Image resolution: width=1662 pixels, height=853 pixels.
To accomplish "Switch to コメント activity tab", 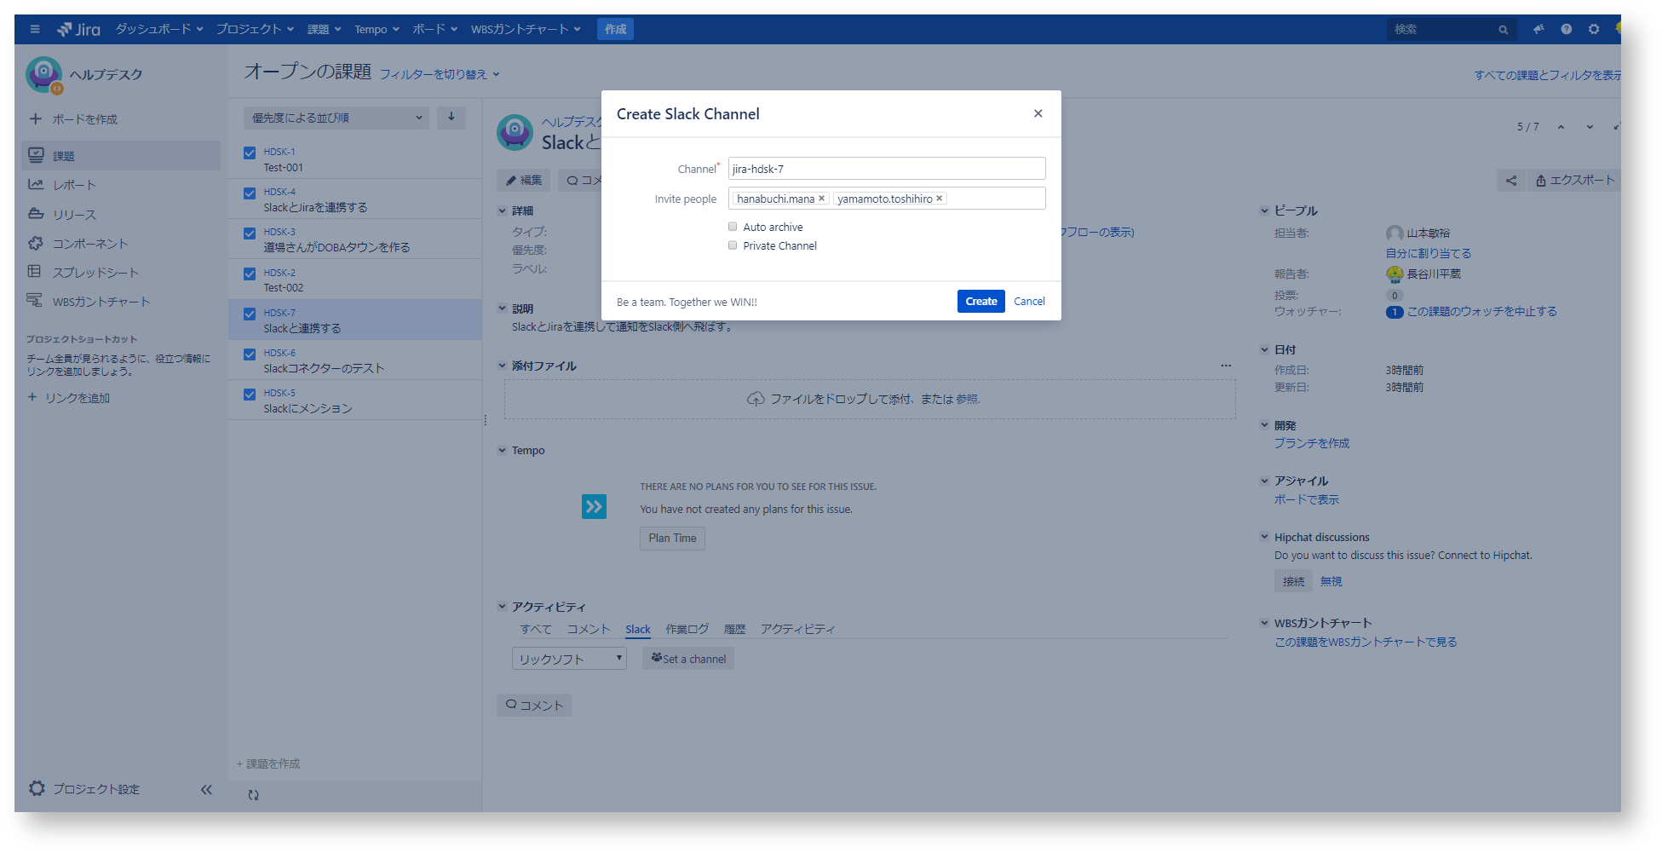I will 589,629.
